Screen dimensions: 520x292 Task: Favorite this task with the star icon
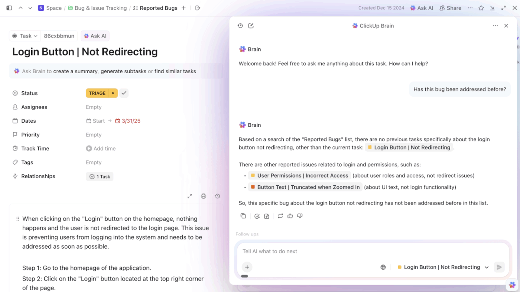[x=481, y=8]
